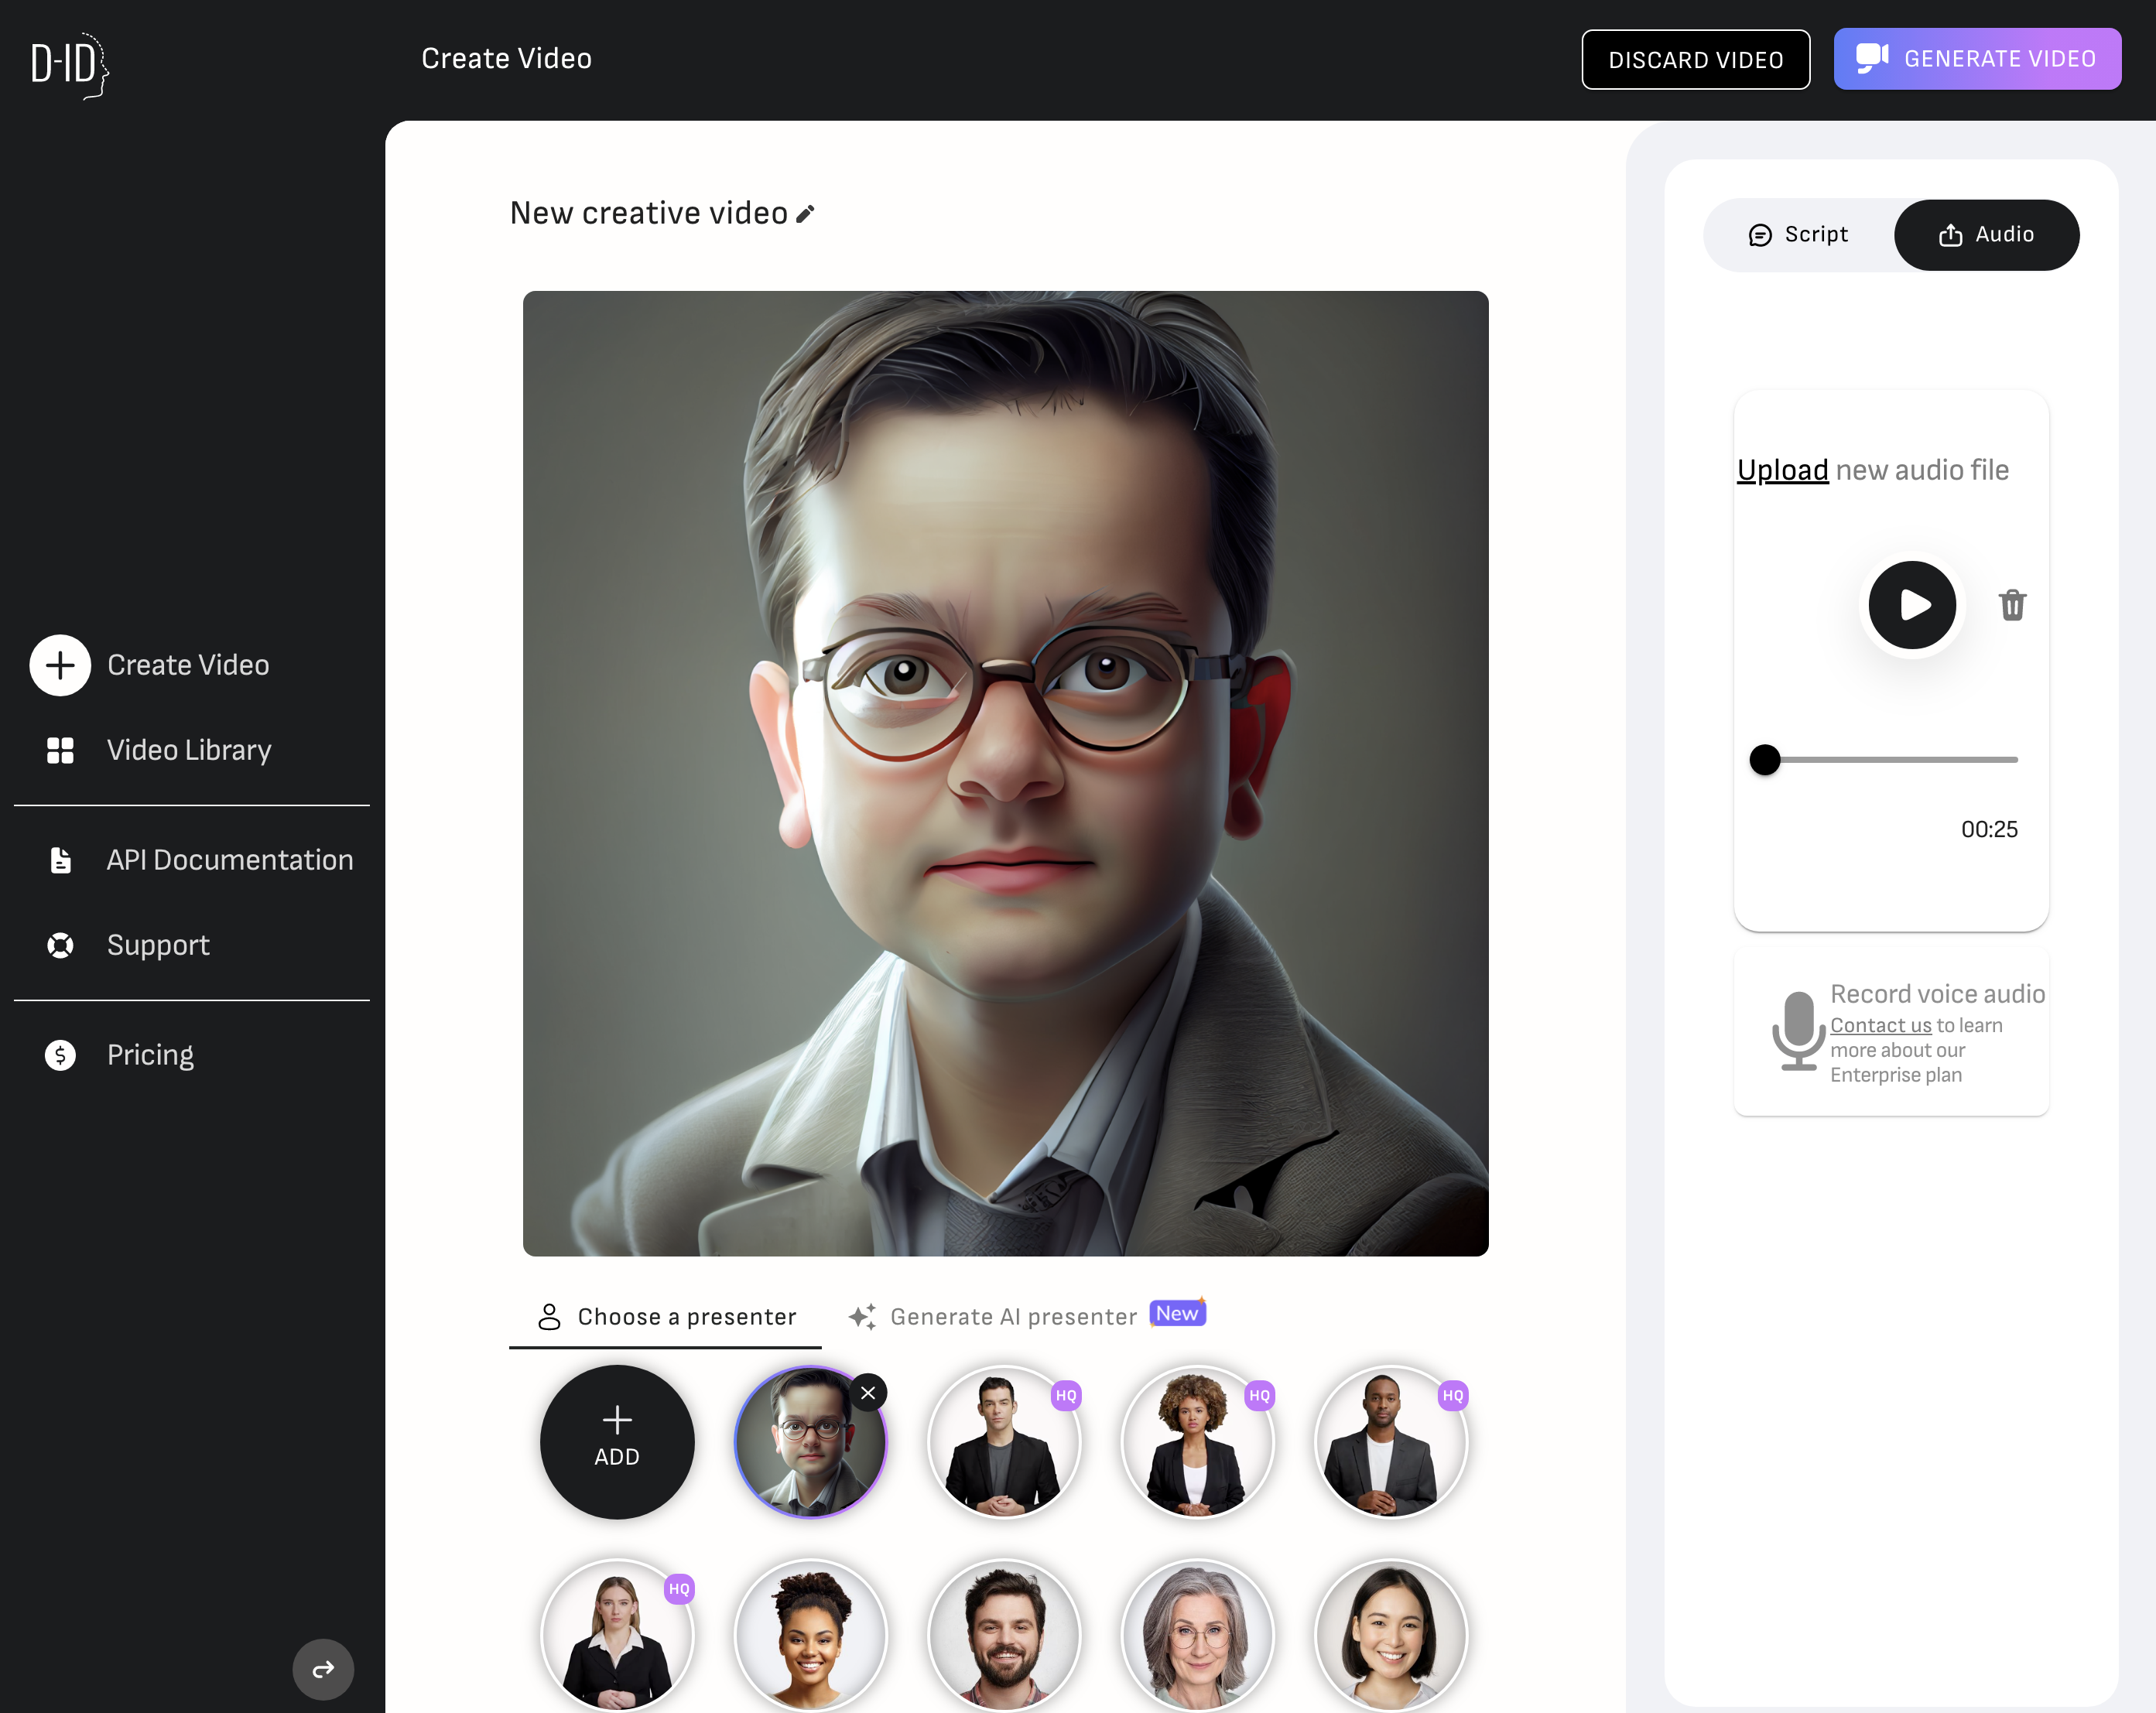Play the uploaded audio file
This screenshot has width=2156, height=1713.
click(x=1912, y=605)
